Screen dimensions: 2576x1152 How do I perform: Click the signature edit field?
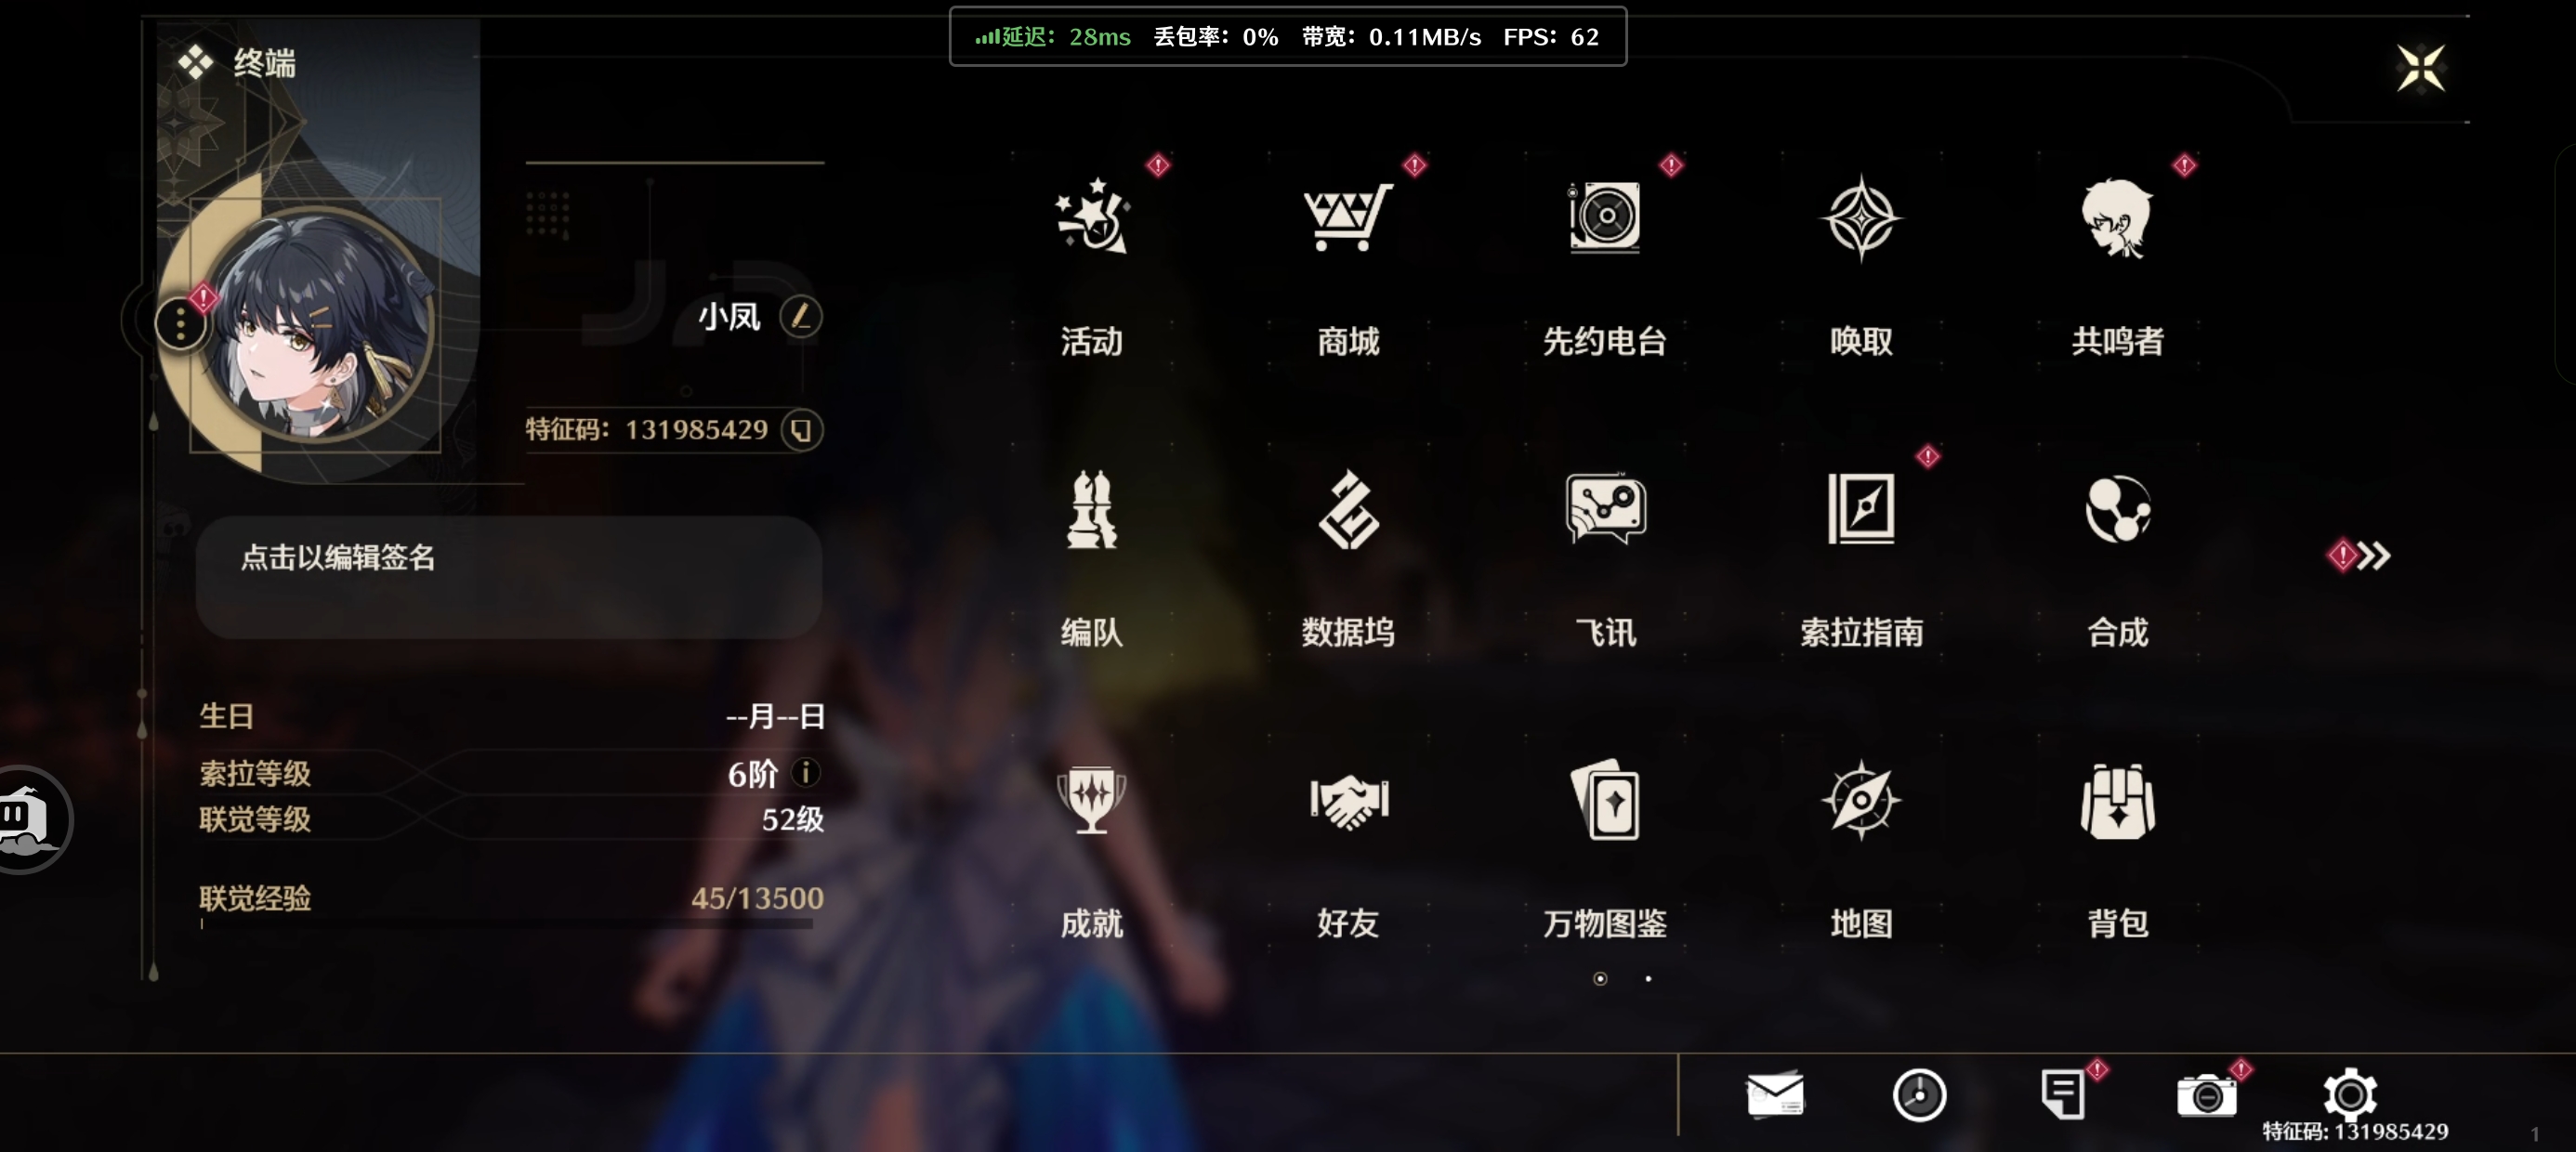(x=509, y=577)
